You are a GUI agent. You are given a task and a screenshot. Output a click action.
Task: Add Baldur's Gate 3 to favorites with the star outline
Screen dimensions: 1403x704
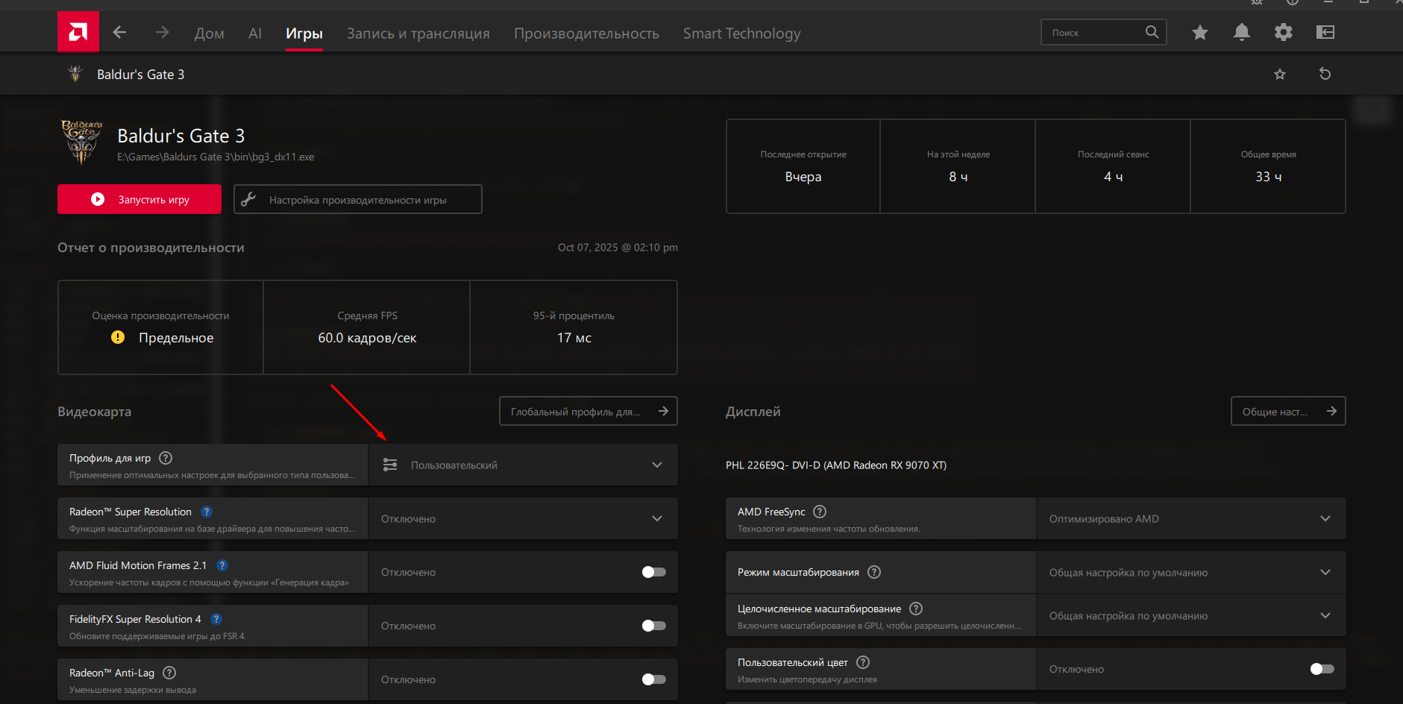(1280, 74)
